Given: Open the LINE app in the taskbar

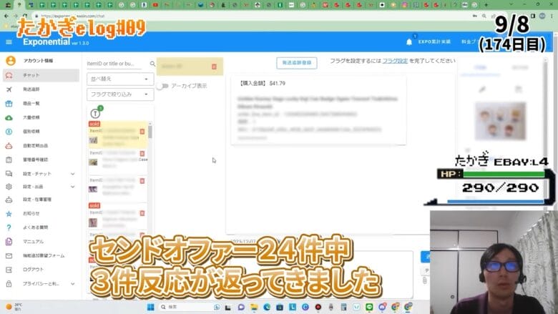Looking at the screenshot, I should [x=369, y=307].
